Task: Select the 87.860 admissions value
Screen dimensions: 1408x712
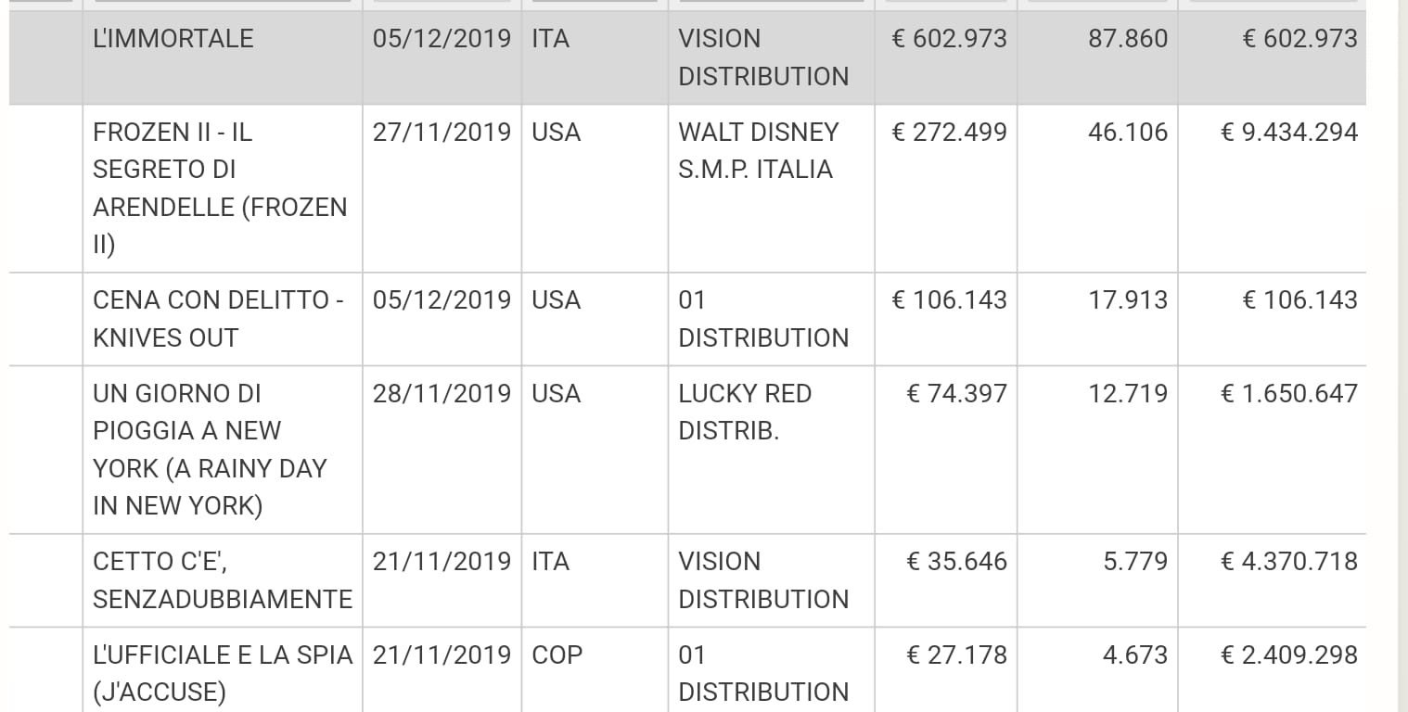Action: tap(1128, 39)
